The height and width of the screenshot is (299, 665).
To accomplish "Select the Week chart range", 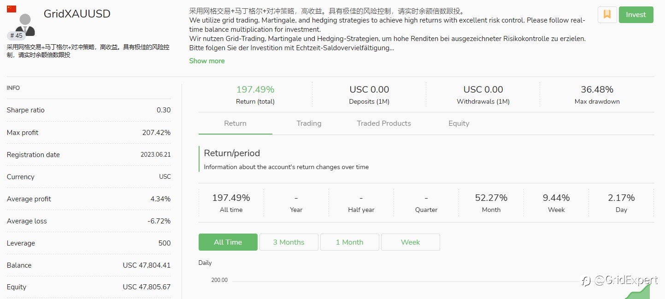I will click(x=411, y=242).
